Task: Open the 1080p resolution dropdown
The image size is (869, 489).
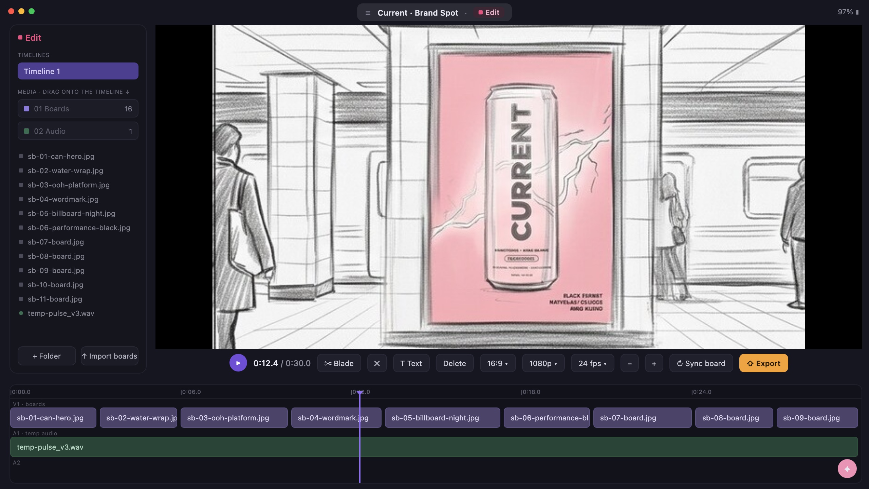Action: (543, 363)
